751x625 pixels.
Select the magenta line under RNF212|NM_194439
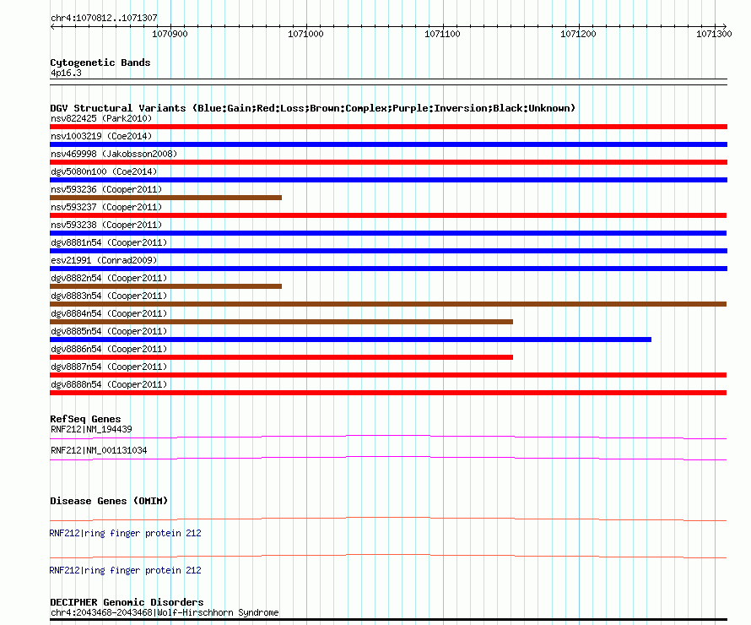(388, 437)
